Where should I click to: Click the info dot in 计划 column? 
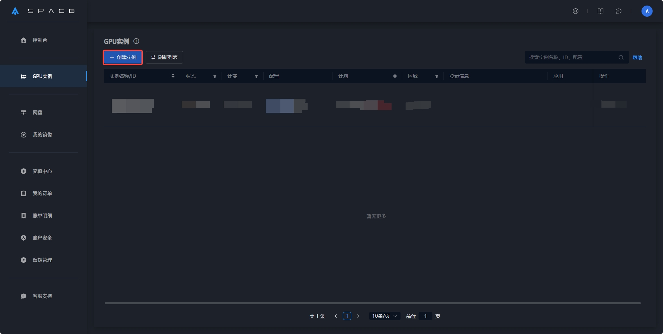[x=395, y=76]
